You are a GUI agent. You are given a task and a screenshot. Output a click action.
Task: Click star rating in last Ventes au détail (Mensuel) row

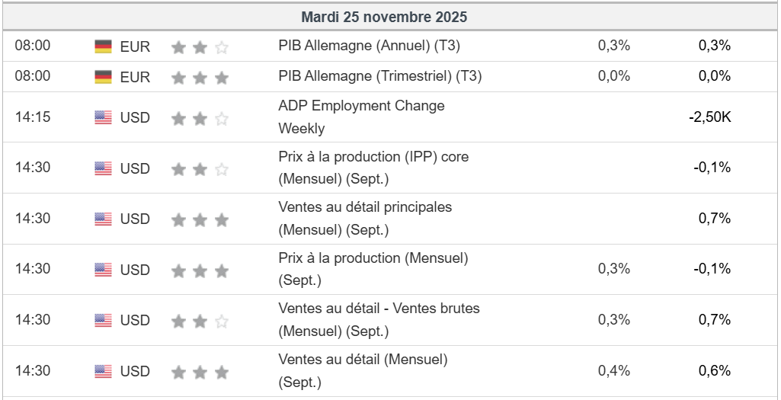(x=200, y=372)
